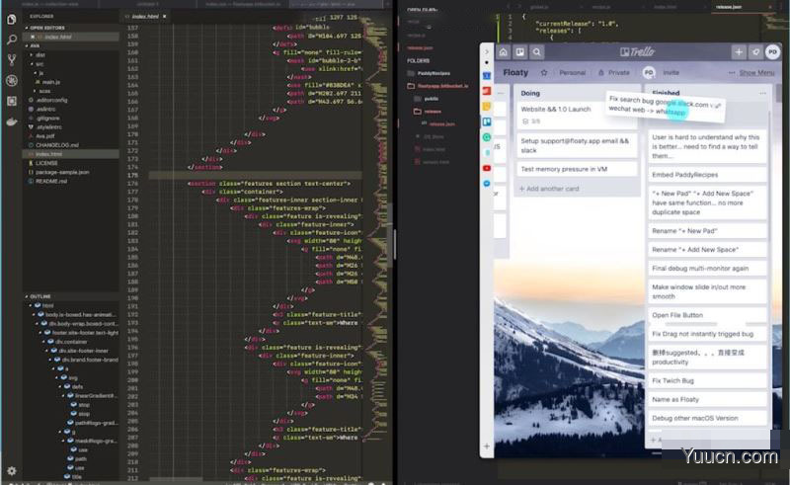Click the Manage gear icon
The width and height of the screenshot is (790, 485).
(x=11, y=471)
